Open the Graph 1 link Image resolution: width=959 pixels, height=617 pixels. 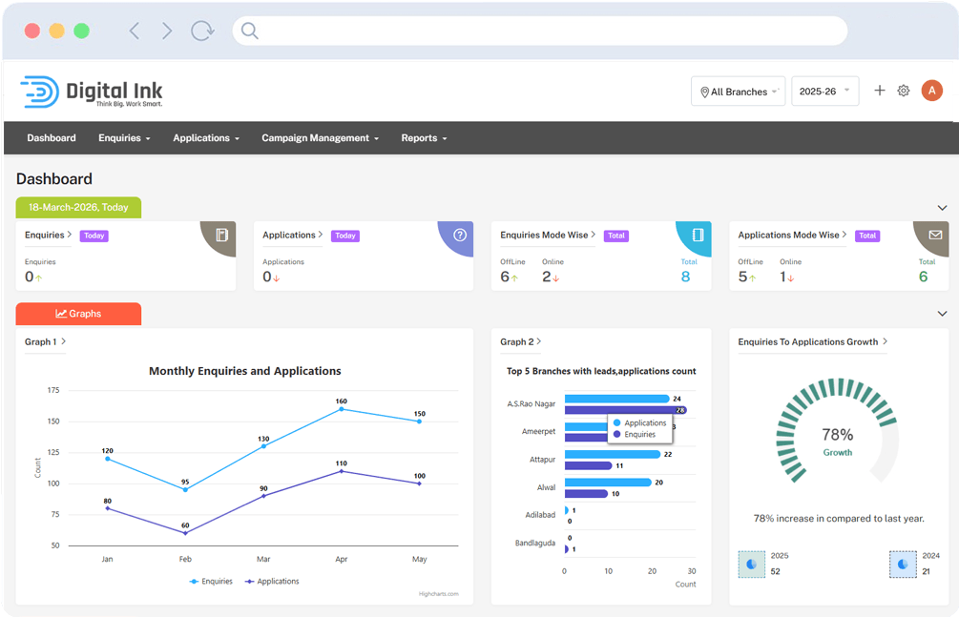click(45, 341)
